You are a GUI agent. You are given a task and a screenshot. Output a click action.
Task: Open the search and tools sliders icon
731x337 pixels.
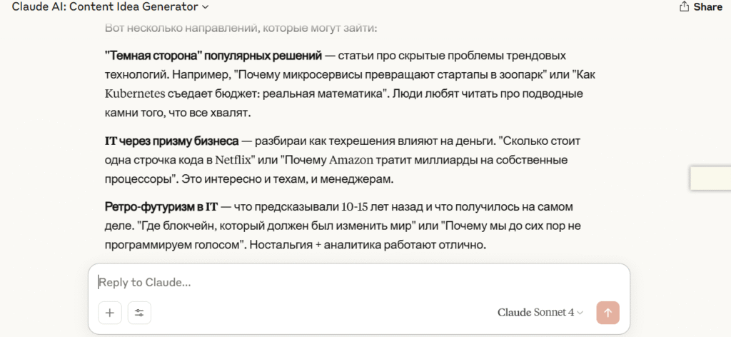point(139,313)
